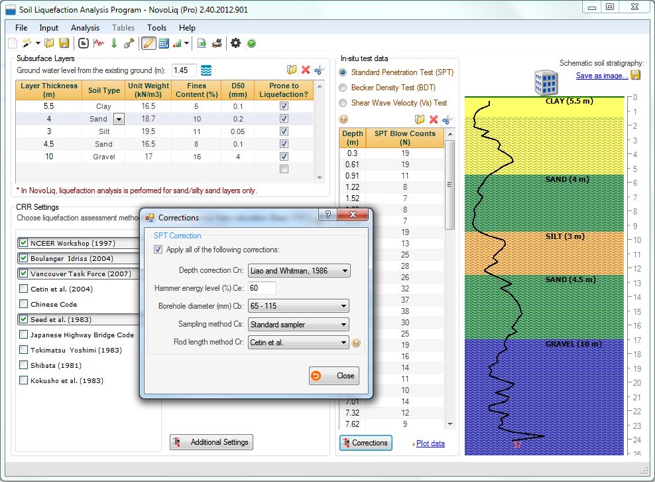Open the Analysis menu
This screenshot has height=482, width=655.
click(86, 28)
